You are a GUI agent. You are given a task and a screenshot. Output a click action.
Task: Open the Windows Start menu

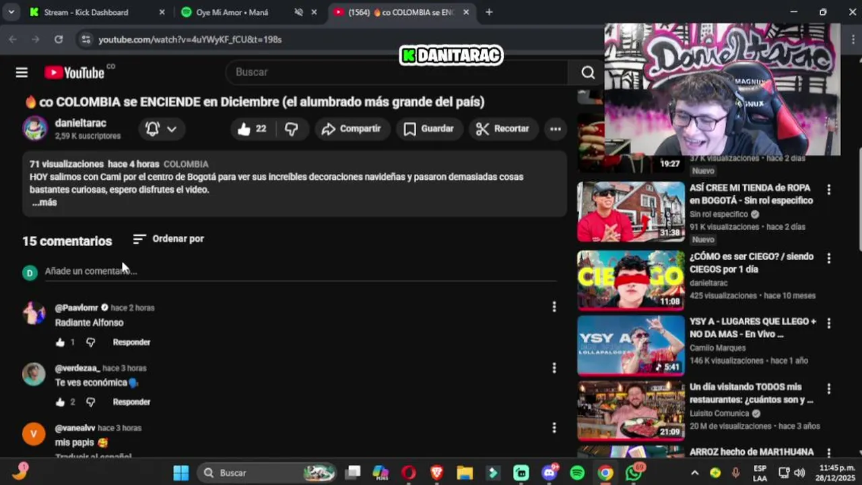181,473
